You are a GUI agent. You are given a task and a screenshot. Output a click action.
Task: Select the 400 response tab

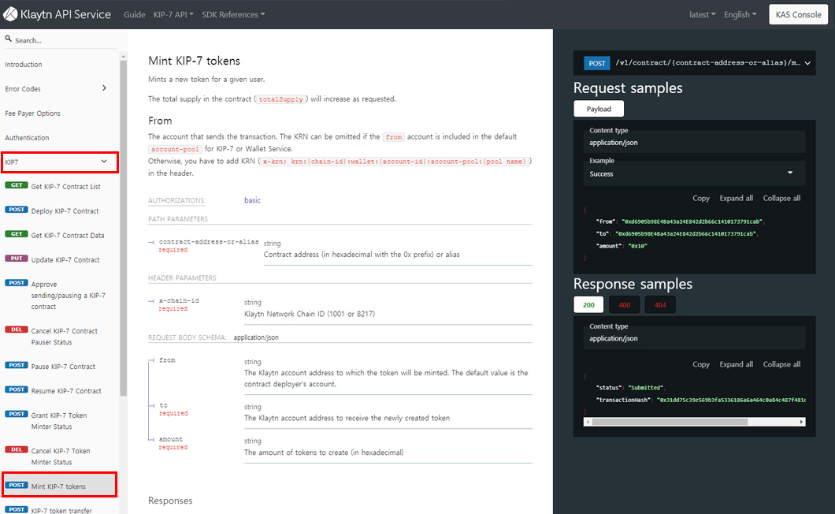pyautogui.click(x=624, y=305)
